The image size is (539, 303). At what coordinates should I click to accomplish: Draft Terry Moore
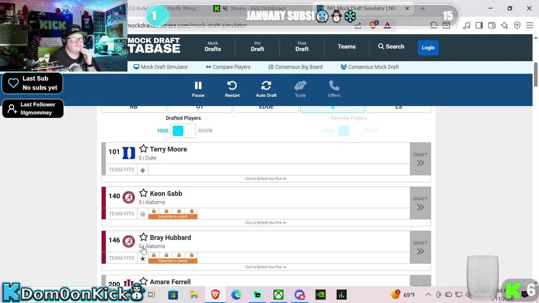coord(420,159)
